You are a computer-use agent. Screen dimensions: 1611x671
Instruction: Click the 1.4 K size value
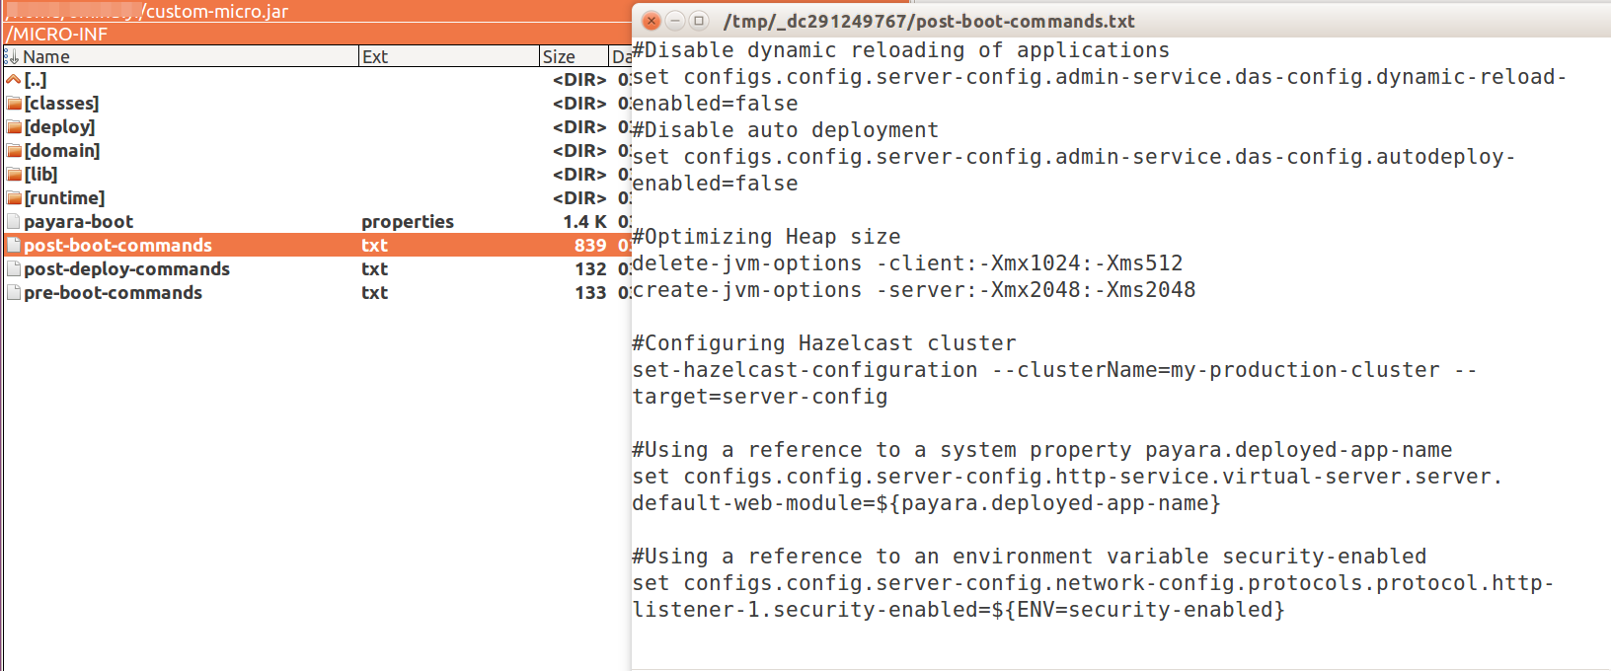pos(584,222)
